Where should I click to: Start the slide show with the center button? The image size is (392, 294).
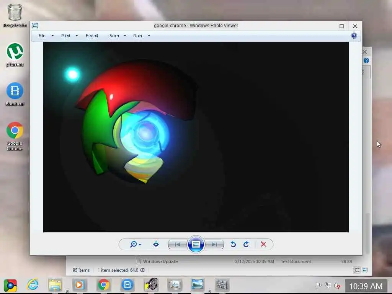point(196,244)
